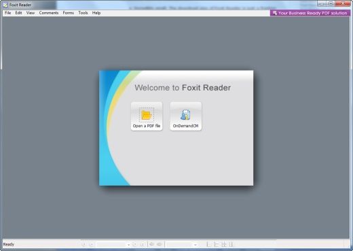The width and height of the screenshot is (353, 251).
Task: Click the next view arrow icon
Action: pyautogui.click(x=160, y=244)
